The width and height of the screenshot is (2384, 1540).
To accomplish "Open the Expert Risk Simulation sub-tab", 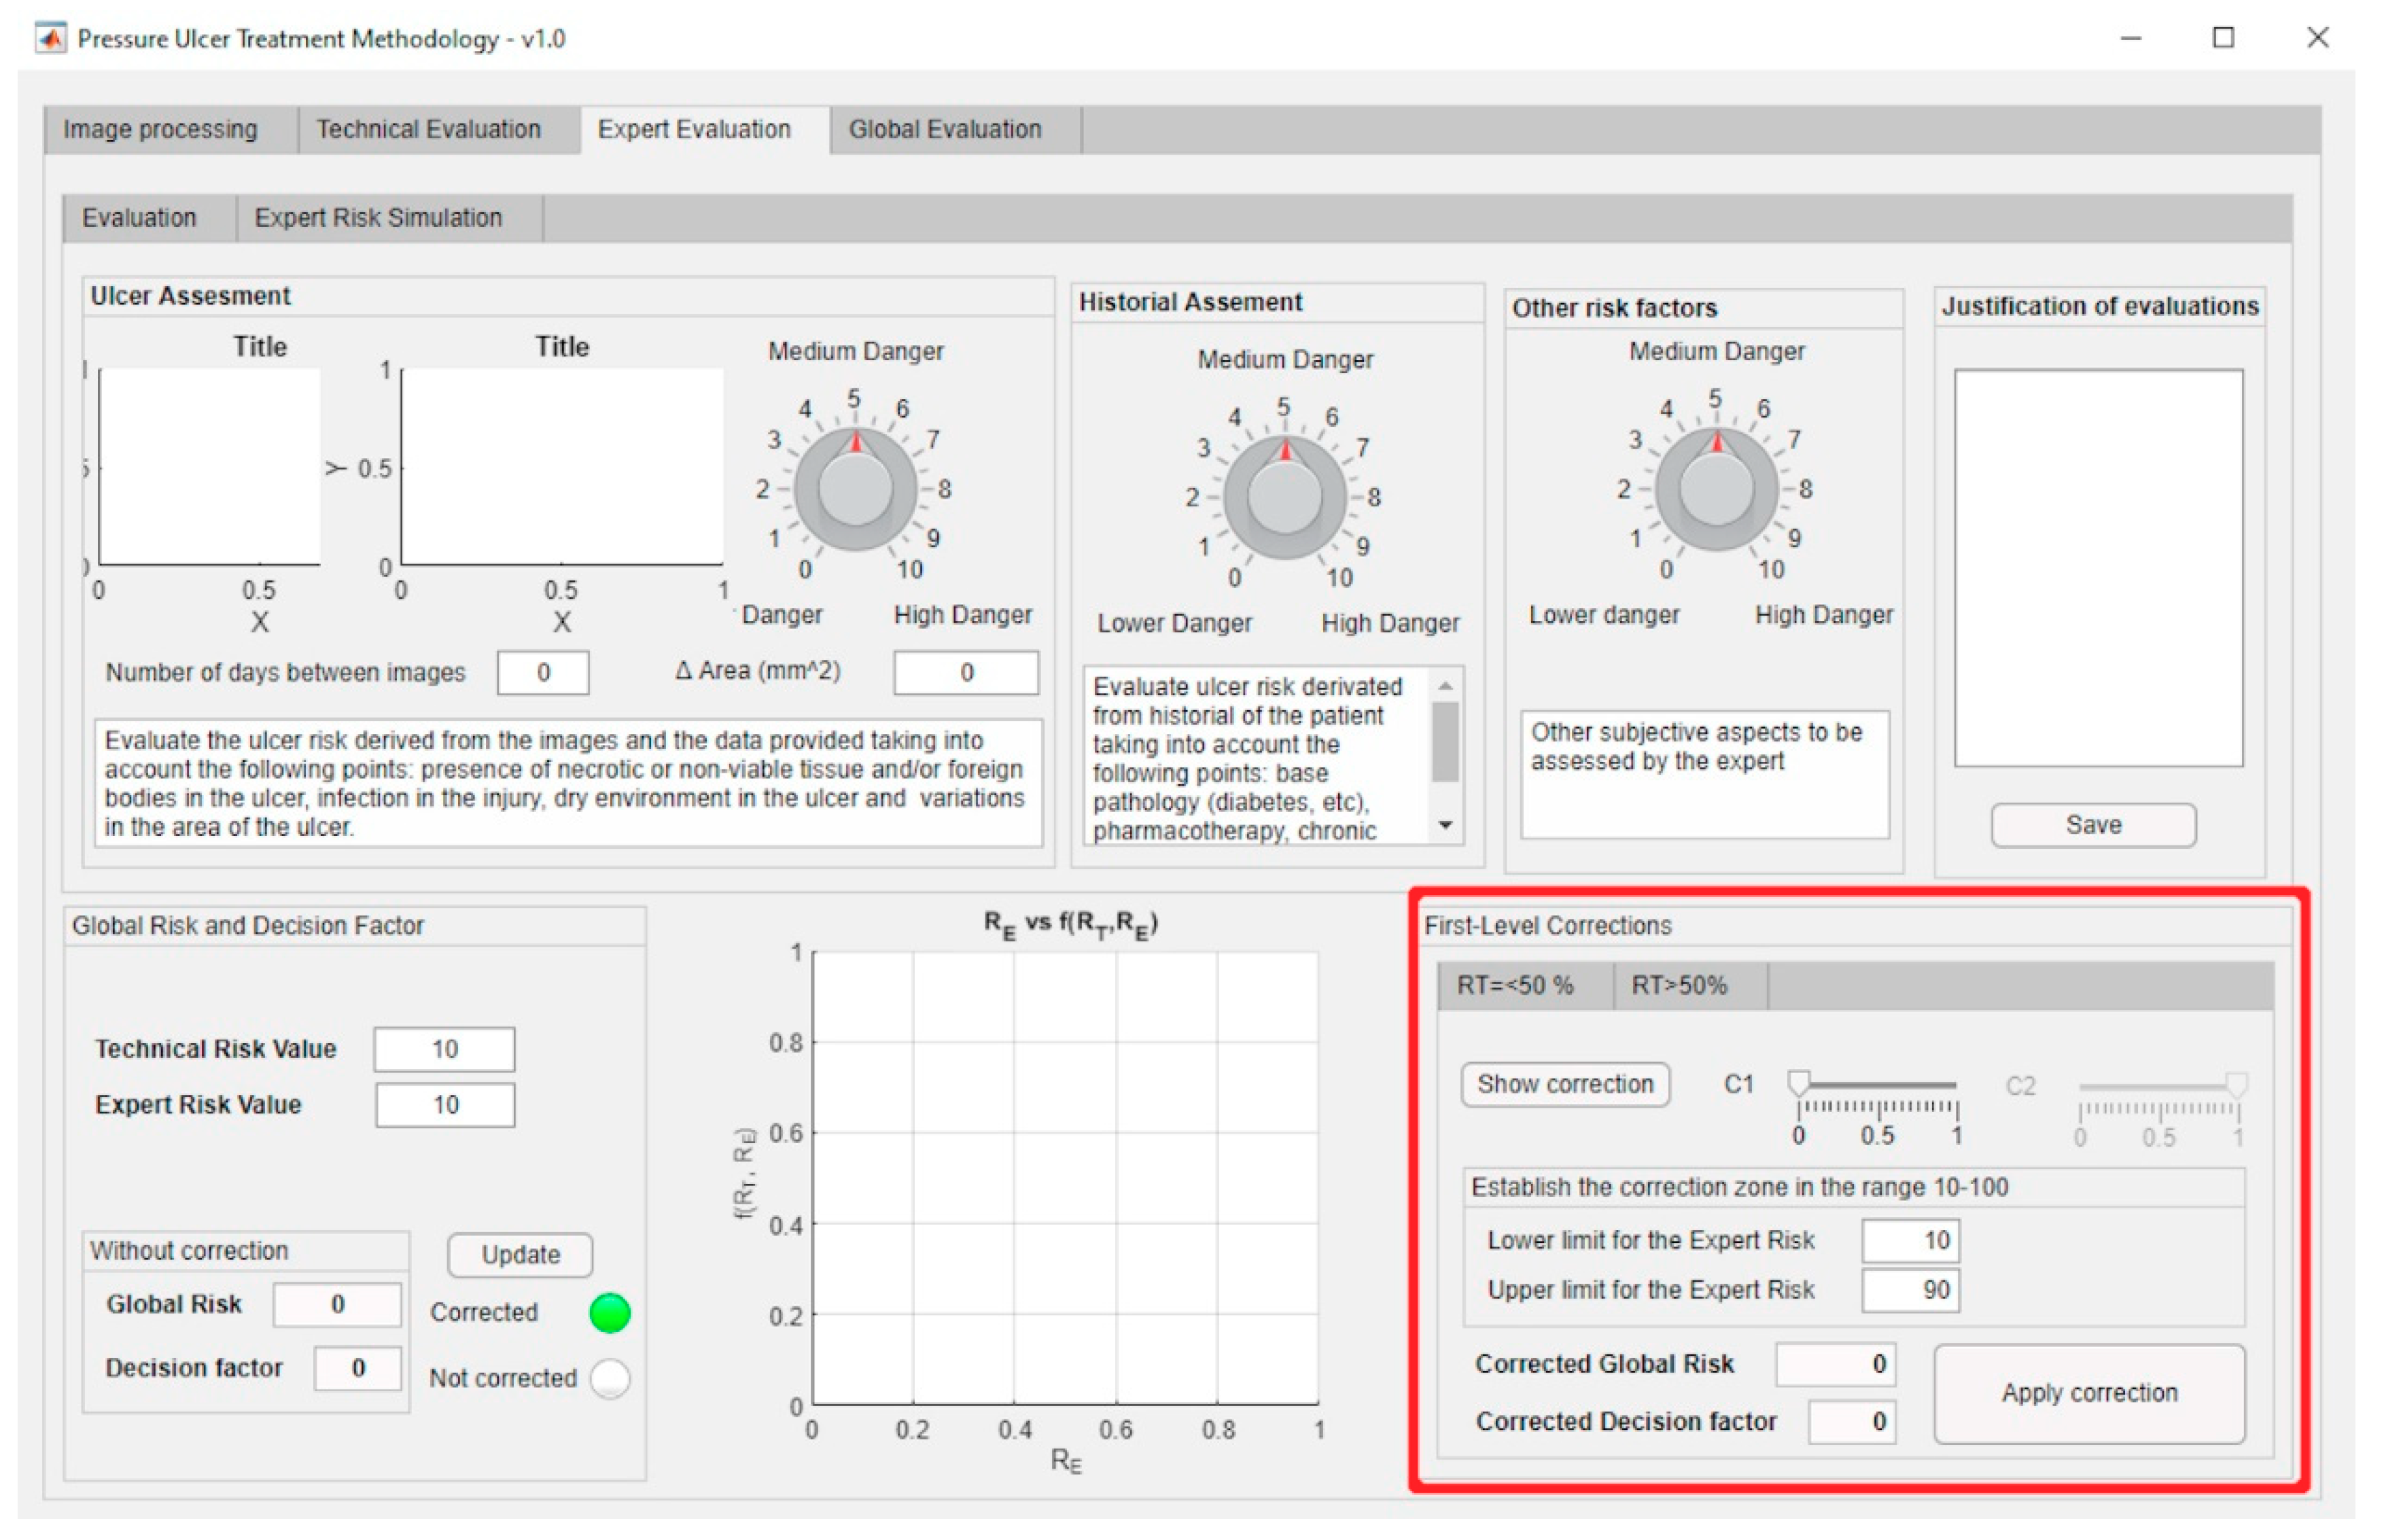I will point(378,218).
